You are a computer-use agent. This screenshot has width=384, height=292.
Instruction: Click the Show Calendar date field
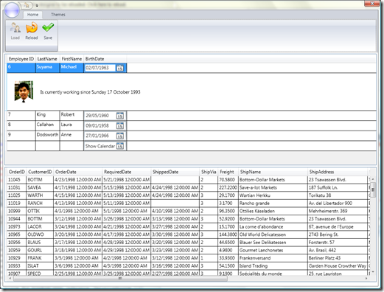(x=100, y=146)
